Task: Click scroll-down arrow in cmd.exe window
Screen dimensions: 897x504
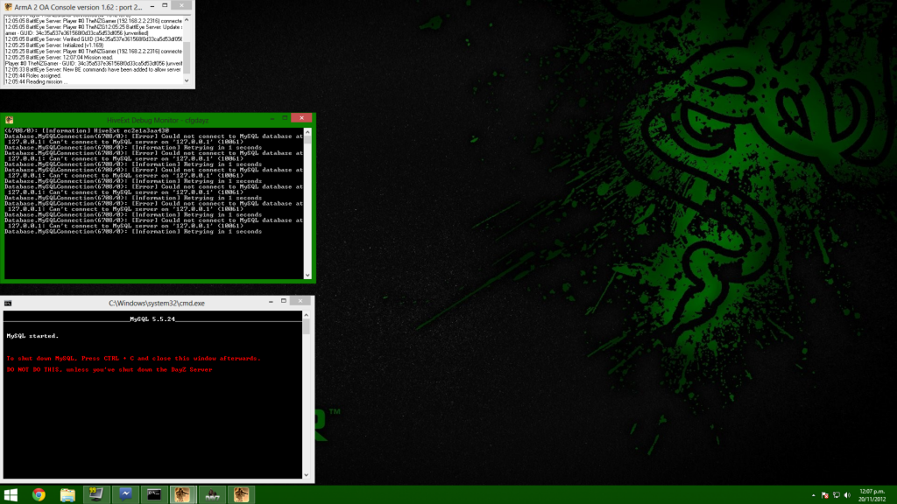Action: tap(306, 475)
